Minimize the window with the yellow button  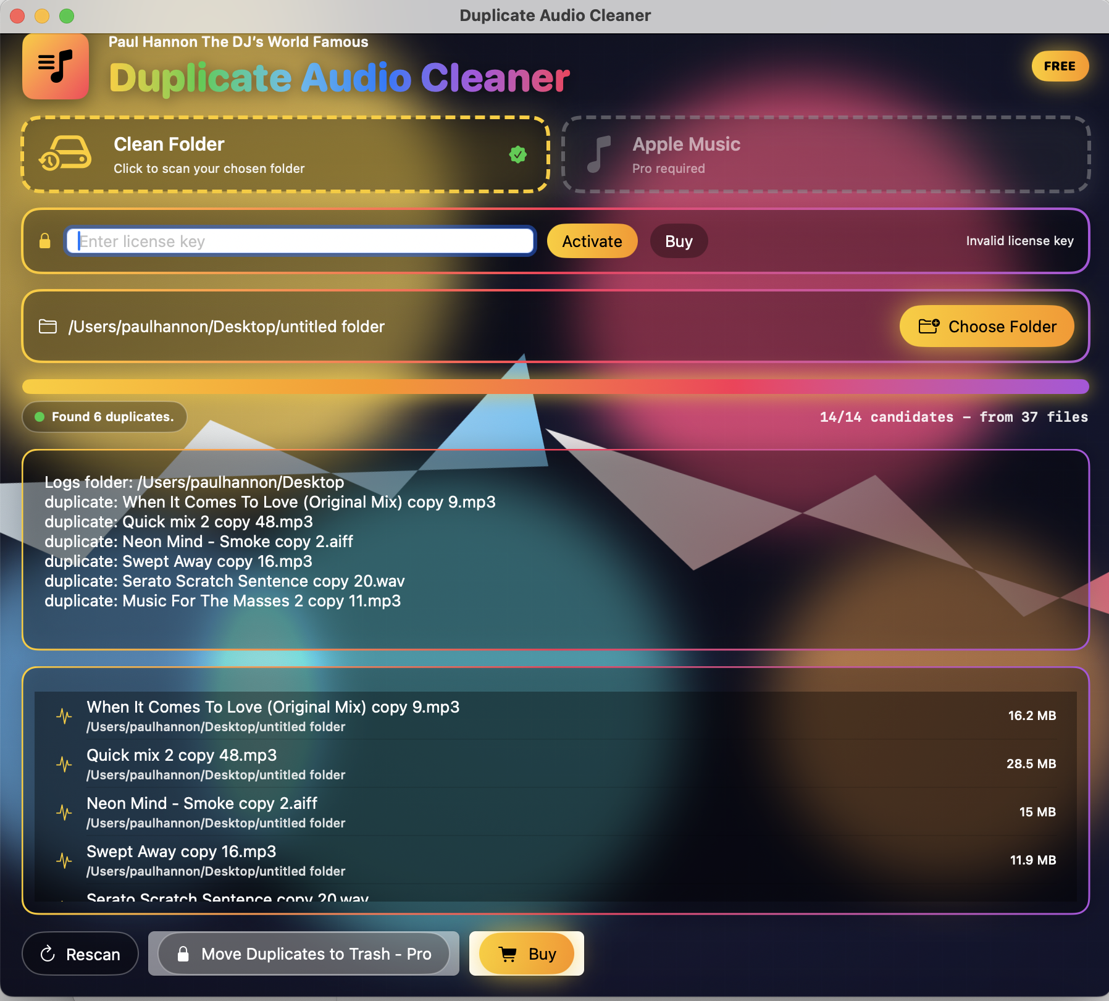pos(42,15)
